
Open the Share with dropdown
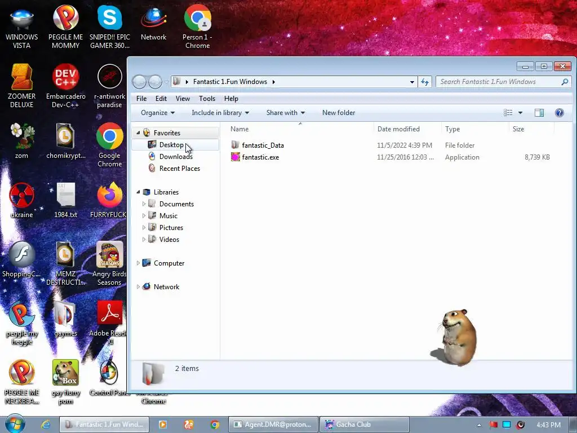pyautogui.click(x=285, y=113)
